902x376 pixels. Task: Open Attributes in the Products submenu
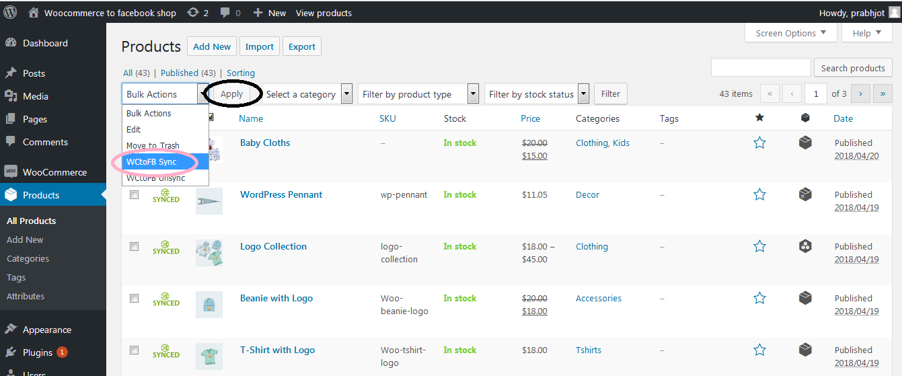pyautogui.click(x=26, y=296)
